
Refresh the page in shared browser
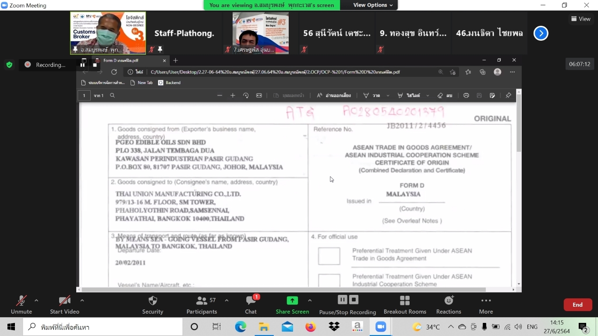point(114,72)
